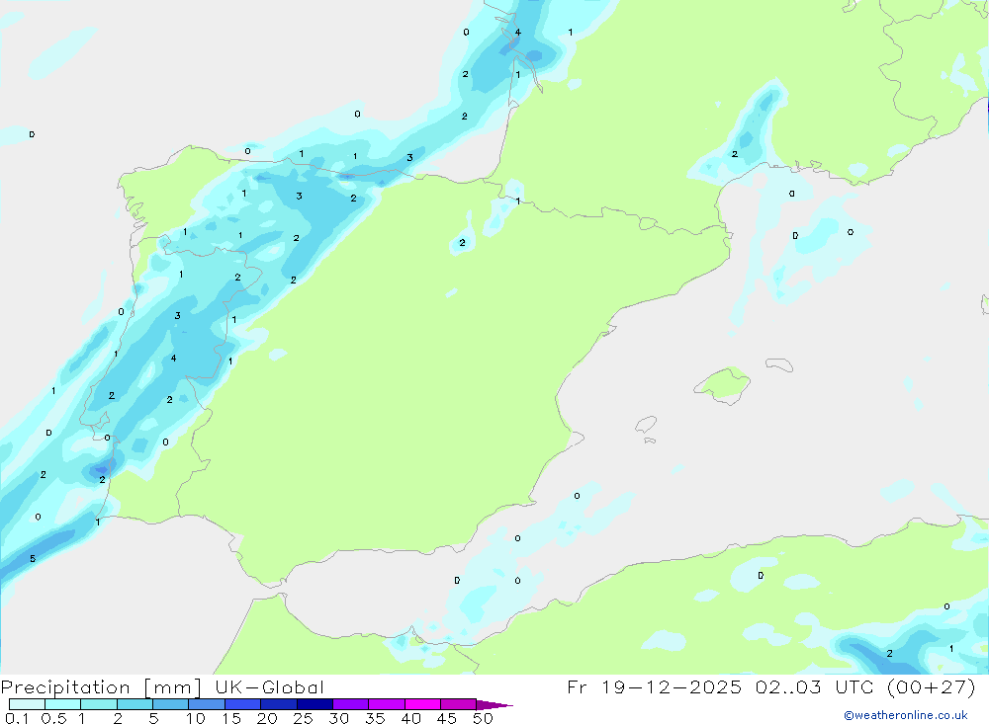Image resolution: width=989 pixels, height=724 pixels.
Task: Select the "UK-Global" model label
Action: point(269,687)
